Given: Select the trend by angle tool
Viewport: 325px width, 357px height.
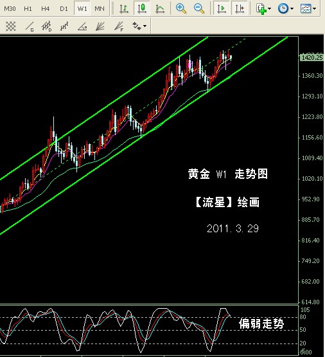Looking at the screenshot, I should coord(82,26).
